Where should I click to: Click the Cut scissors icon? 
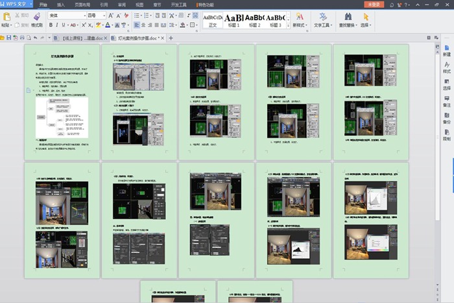coord(18,16)
